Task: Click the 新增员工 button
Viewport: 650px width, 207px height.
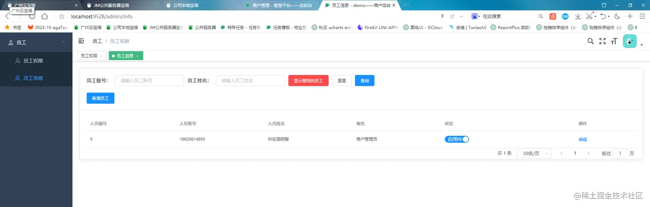Action: 101,98
